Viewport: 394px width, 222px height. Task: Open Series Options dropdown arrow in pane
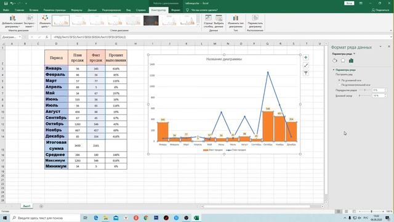point(355,54)
